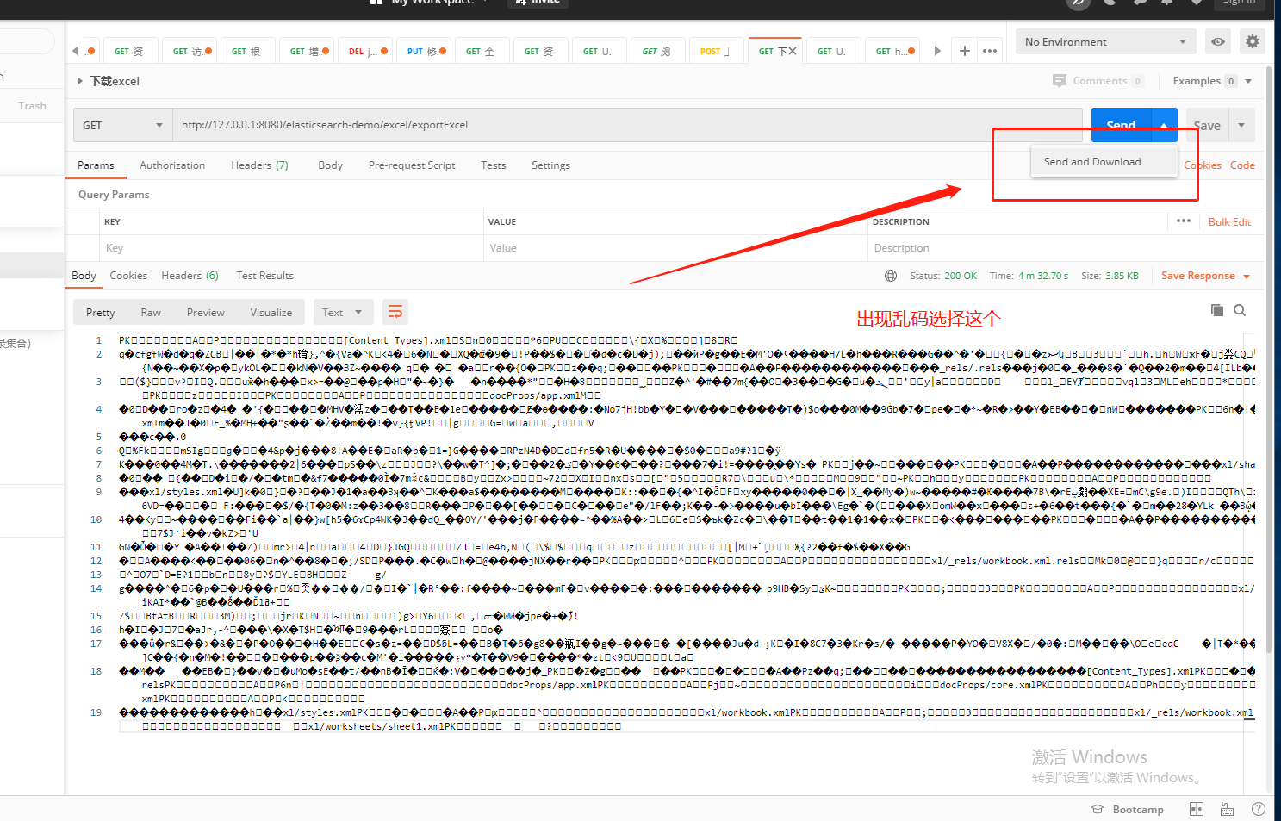The width and height of the screenshot is (1281, 821).
Task: Open Pre-request Script tab
Action: click(x=412, y=165)
